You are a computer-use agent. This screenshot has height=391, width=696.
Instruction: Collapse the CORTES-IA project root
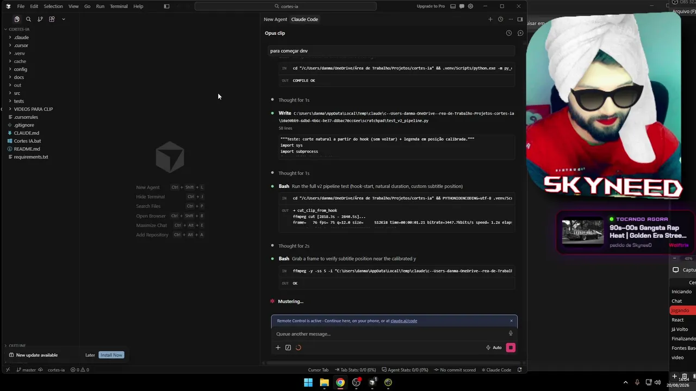pos(19,29)
